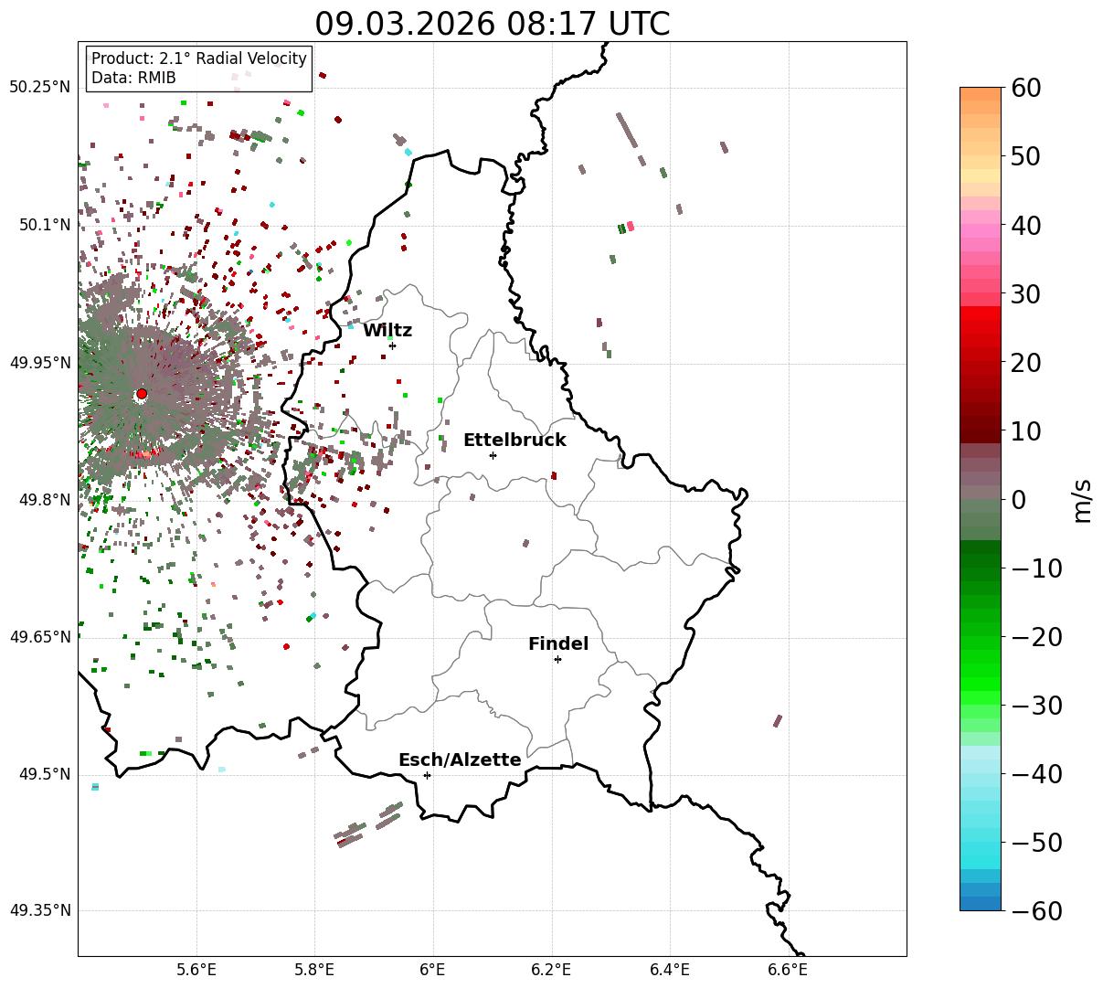The width and height of the screenshot is (1103, 988).
Task: Select the Wiltz city label
Action: 387,330
